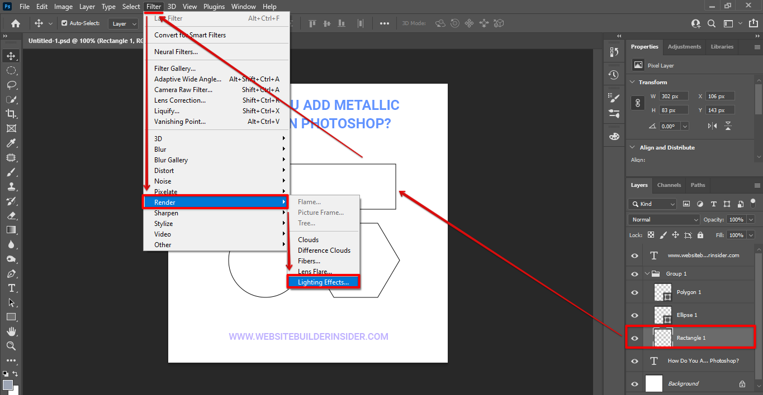Switch to the Channels tab
Image resolution: width=763 pixels, height=395 pixels.
pos(669,185)
